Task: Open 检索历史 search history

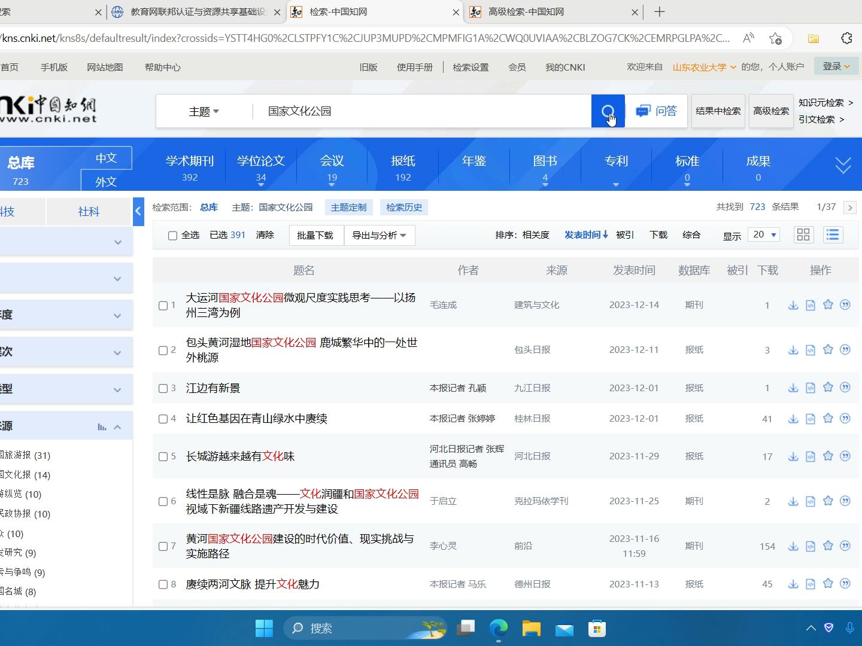Action: coord(404,207)
